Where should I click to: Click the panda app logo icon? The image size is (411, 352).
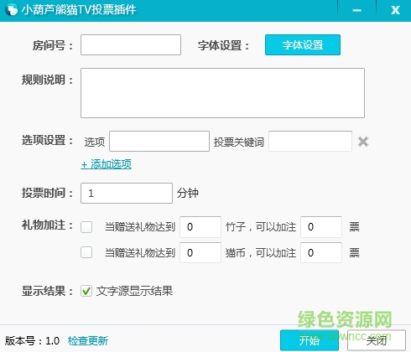pyautogui.click(x=11, y=10)
